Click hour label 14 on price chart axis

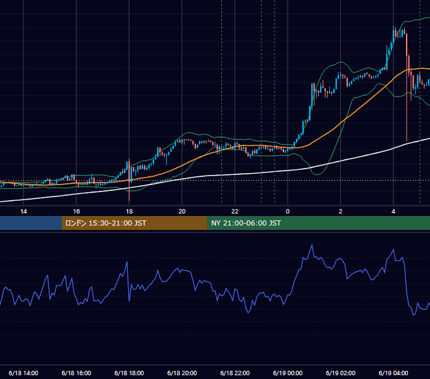pyautogui.click(x=23, y=212)
